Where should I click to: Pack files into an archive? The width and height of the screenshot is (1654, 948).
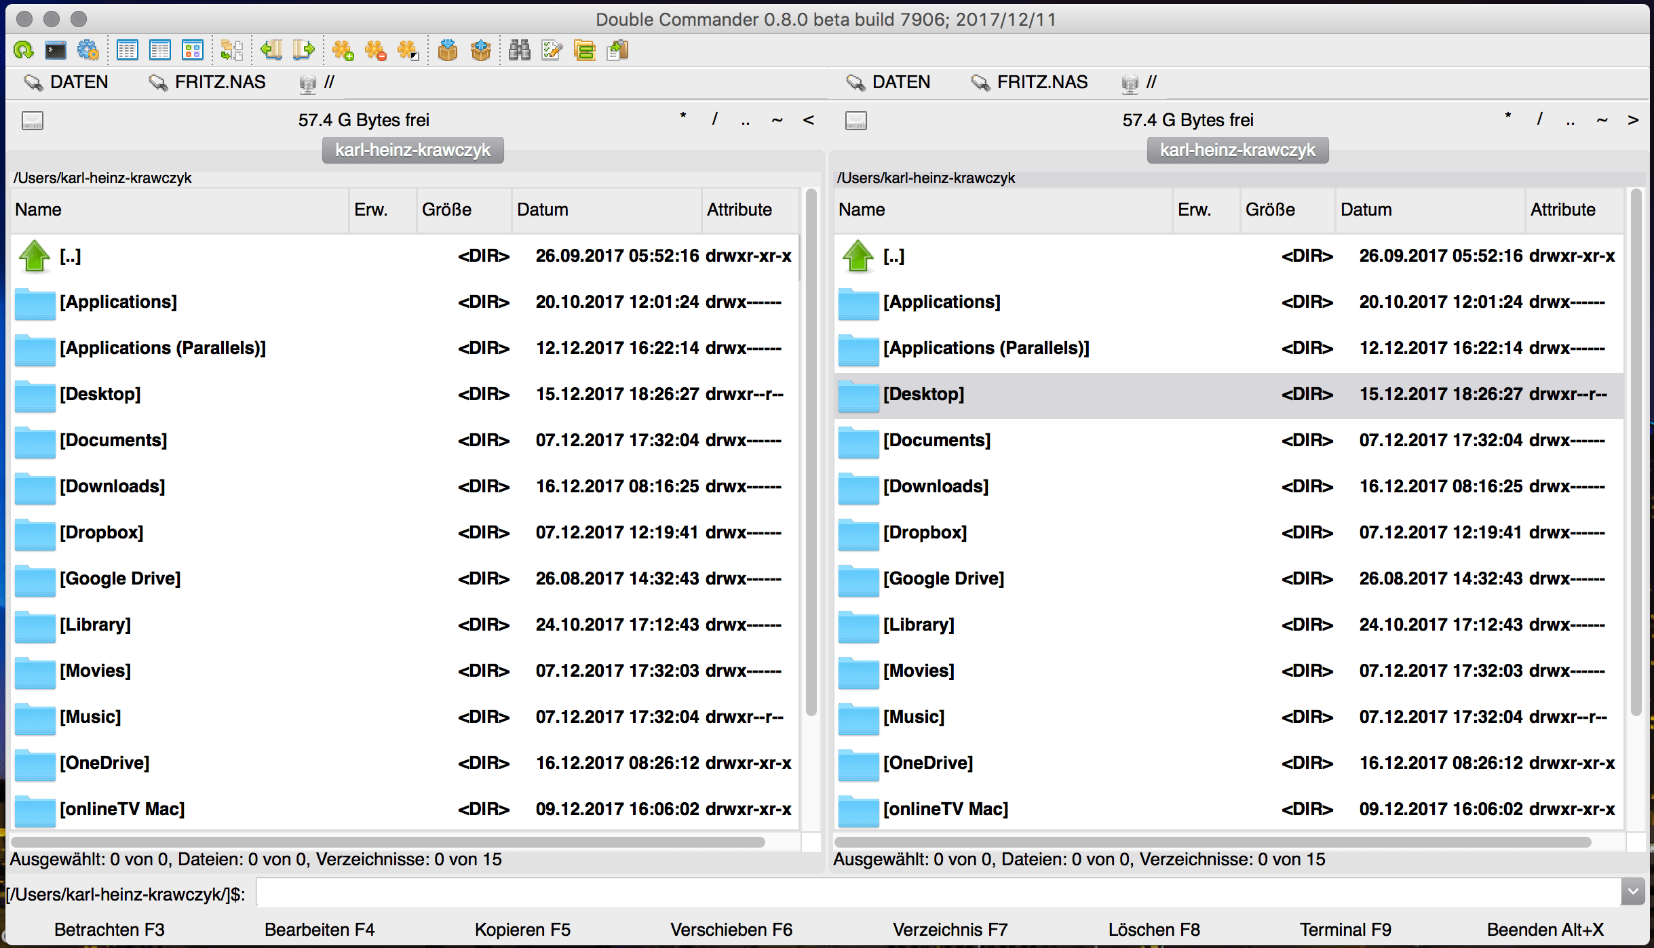449,50
